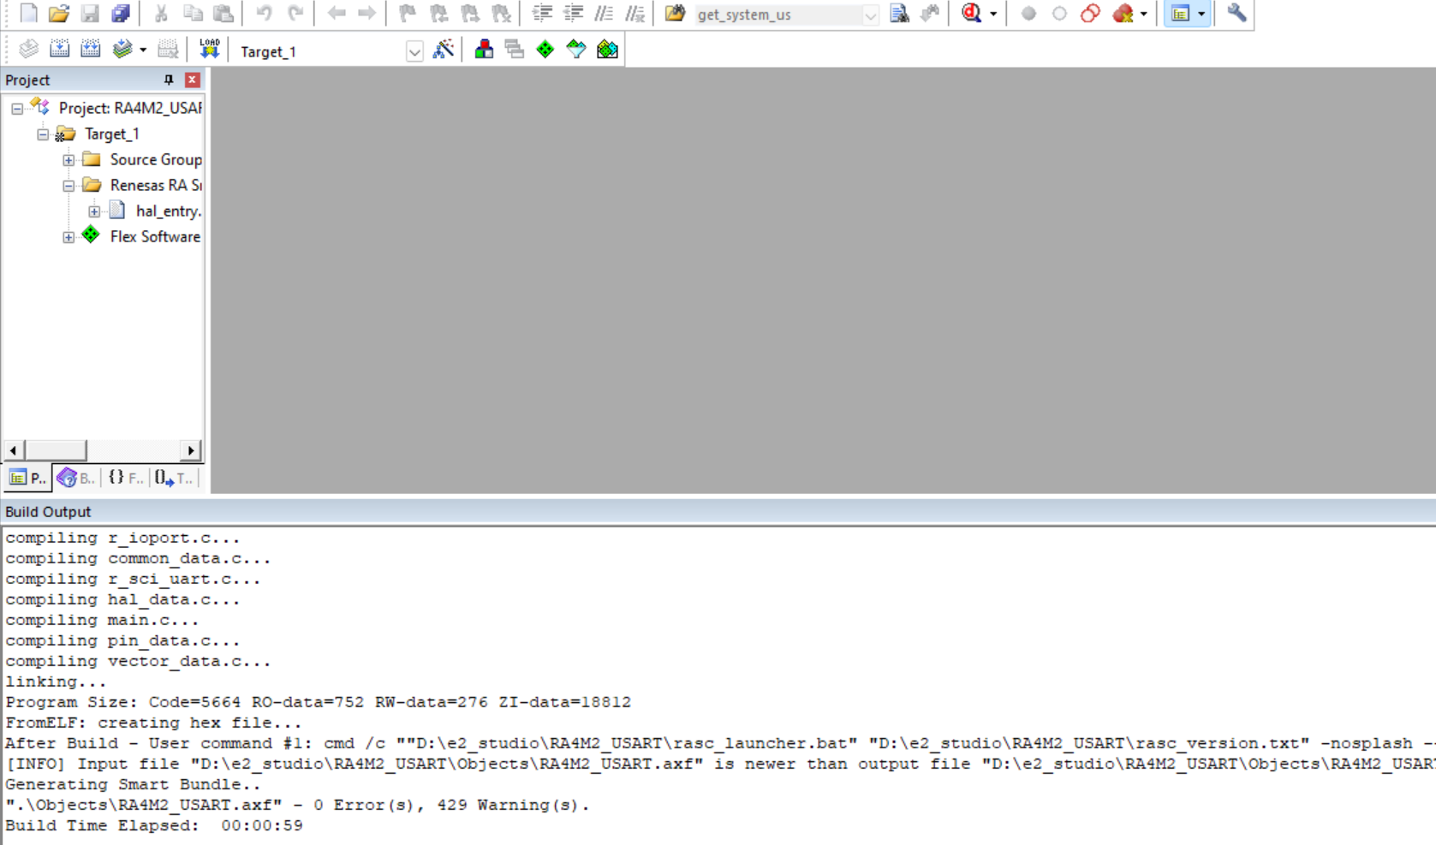
Task: Collapse Renesas RA folder node
Action: pos(69,186)
